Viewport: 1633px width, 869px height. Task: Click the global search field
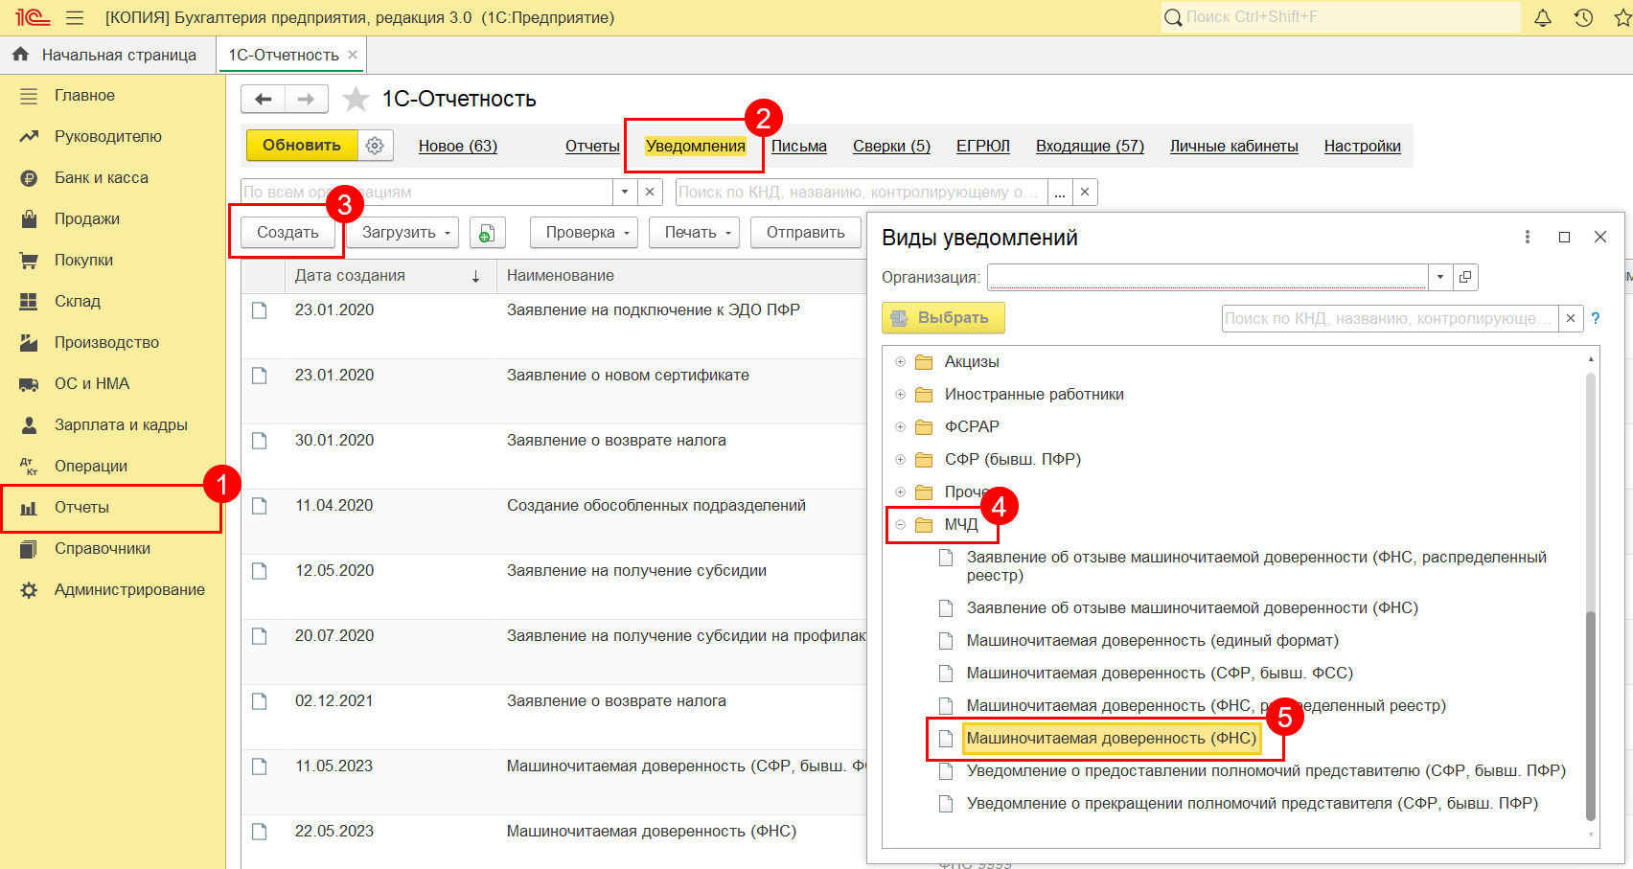1342,17
